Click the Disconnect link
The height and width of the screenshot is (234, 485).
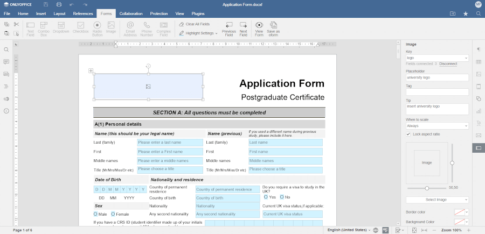pos(448,64)
